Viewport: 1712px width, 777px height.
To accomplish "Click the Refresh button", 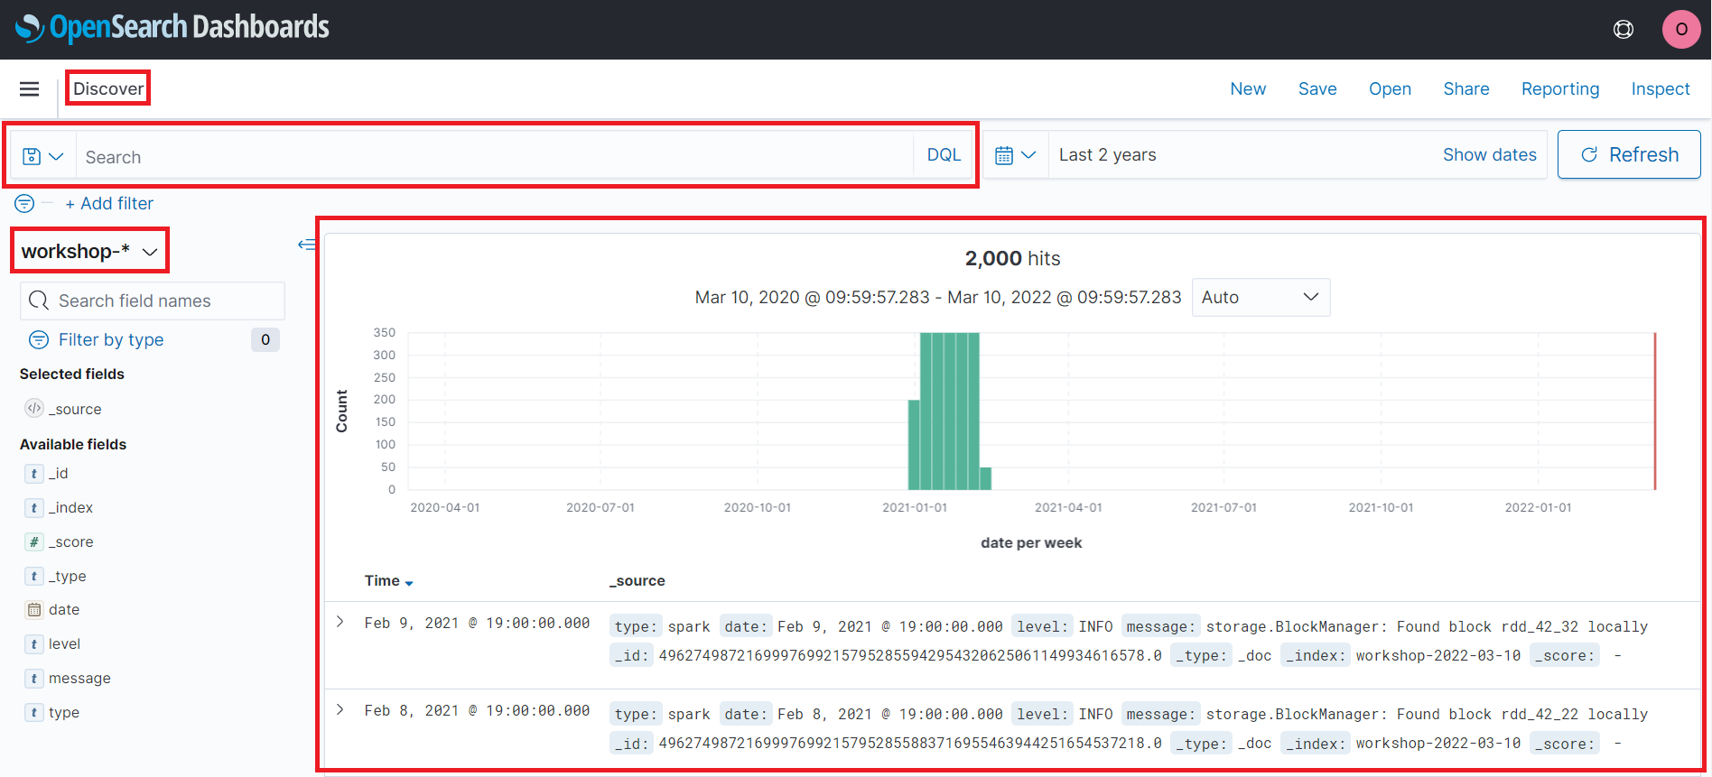I will (x=1629, y=154).
